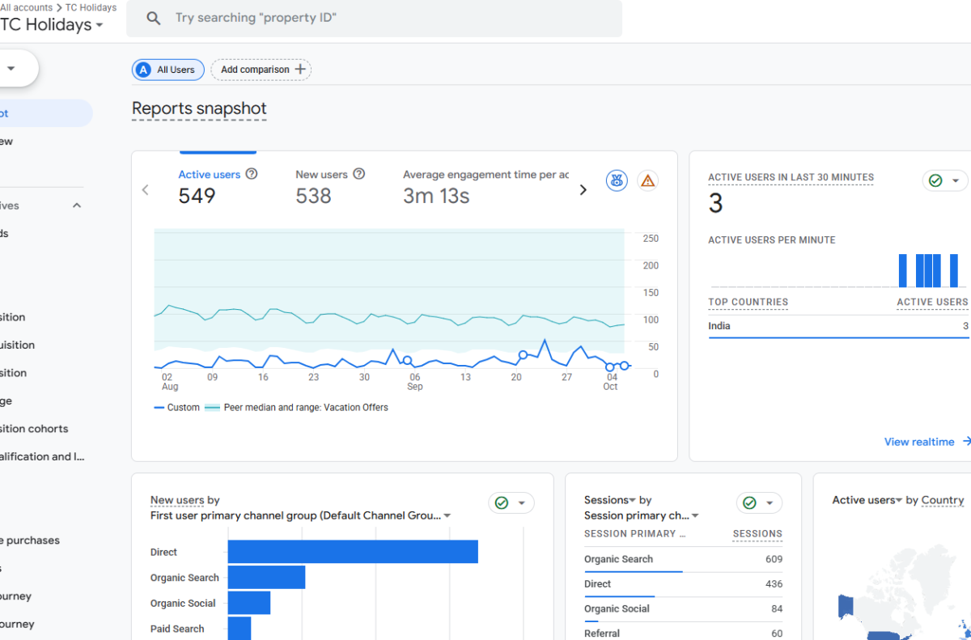Go to previous metric with left chevron
The image size is (971, 640).
[x=146, y=190]
